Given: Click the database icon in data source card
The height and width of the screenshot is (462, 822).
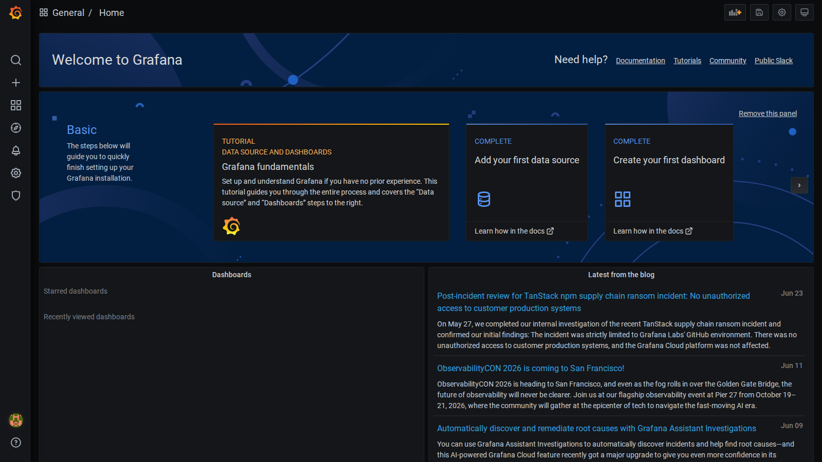Looking at the screenshot, I should 484,199.
